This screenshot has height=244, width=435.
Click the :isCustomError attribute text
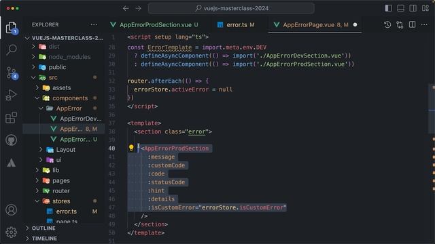171,207
